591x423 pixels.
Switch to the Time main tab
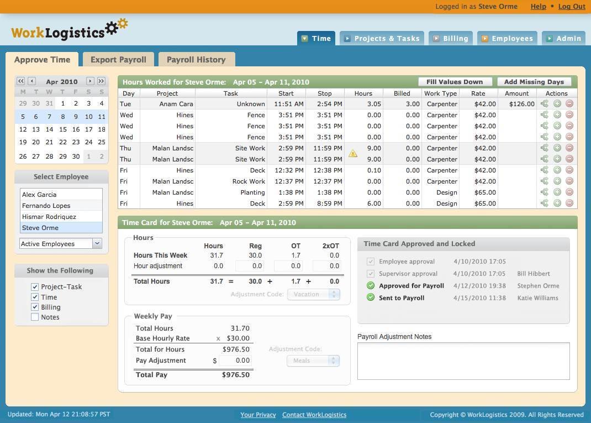point(316,39)
